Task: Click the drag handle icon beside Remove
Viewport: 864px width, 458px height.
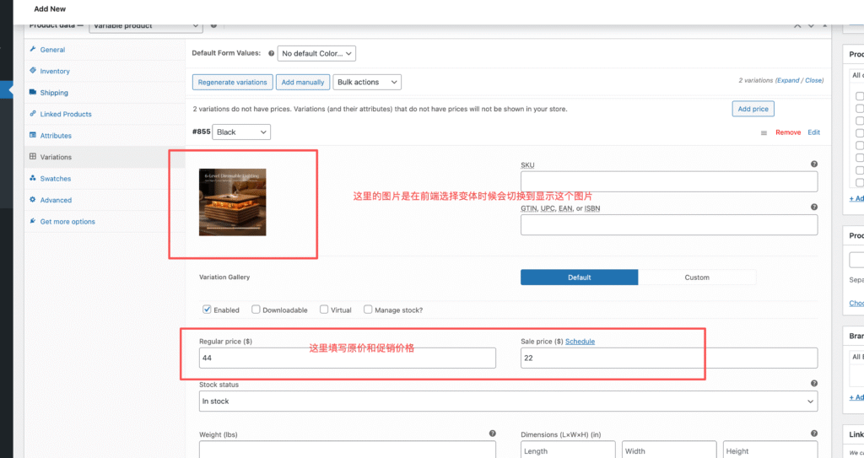Action: point(764,132)
